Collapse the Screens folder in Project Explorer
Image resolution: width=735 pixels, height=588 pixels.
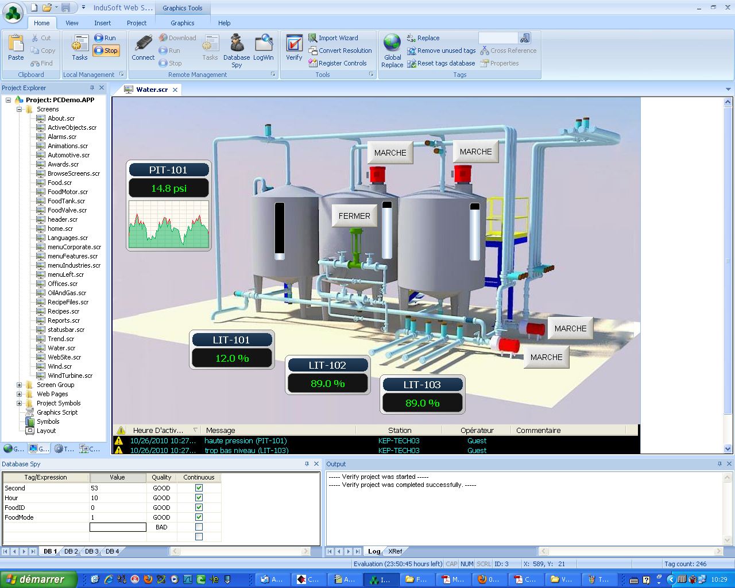[19, 109]
